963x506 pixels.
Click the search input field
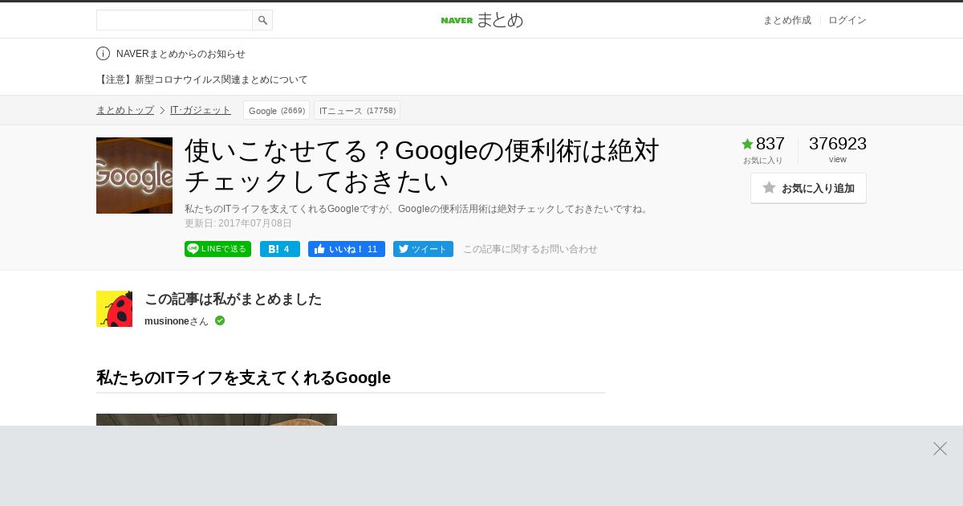pyautogui.click(x=174, y=20)
